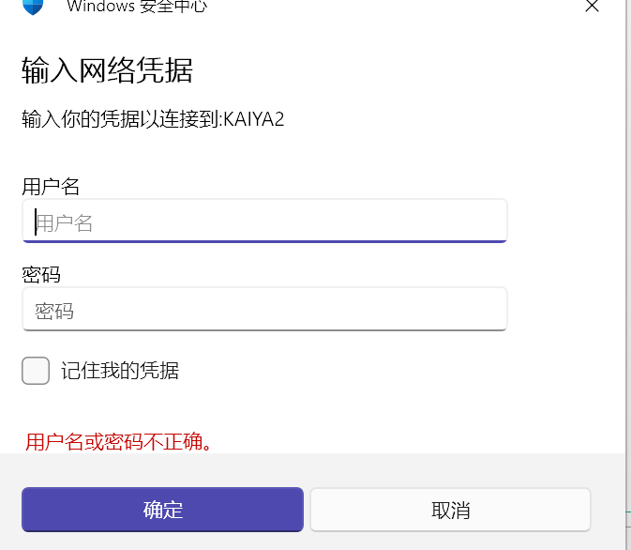Tick the 记住我的凭据 checkbox
The image size is (631, 550).
click(36, 371)
